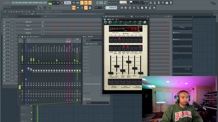Open the Presets menu in the plugin title bar
This screenshot has height=122, width=218.
coord(137,16)
